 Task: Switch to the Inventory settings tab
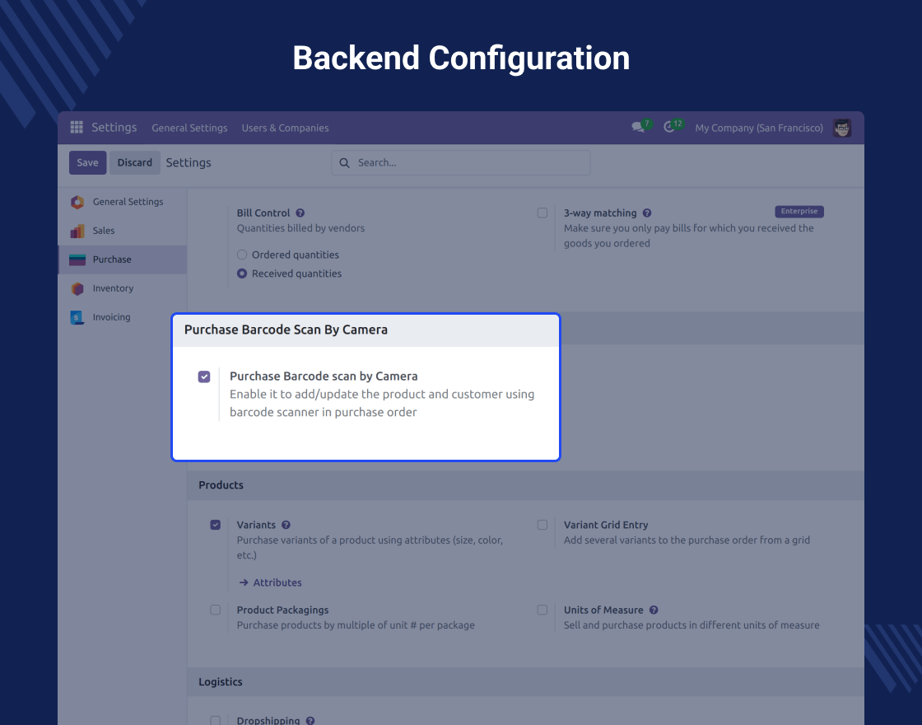(113, 288)
